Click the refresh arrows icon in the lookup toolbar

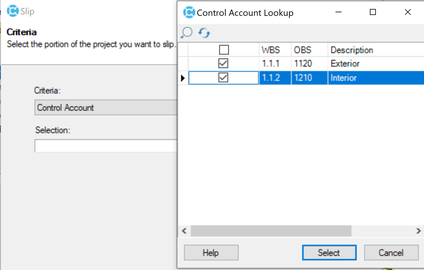tap(204, 33)
